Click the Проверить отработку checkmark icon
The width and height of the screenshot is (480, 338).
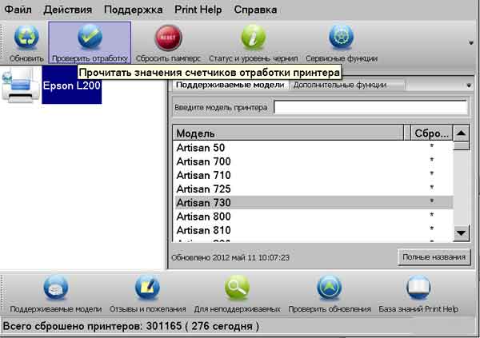90,39
